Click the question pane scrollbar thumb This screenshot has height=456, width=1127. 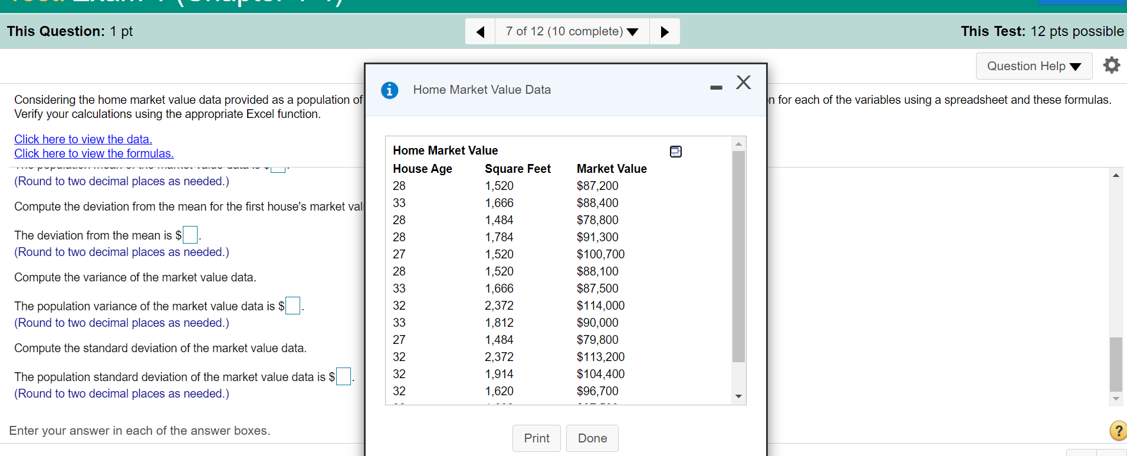pos(1115,364)
